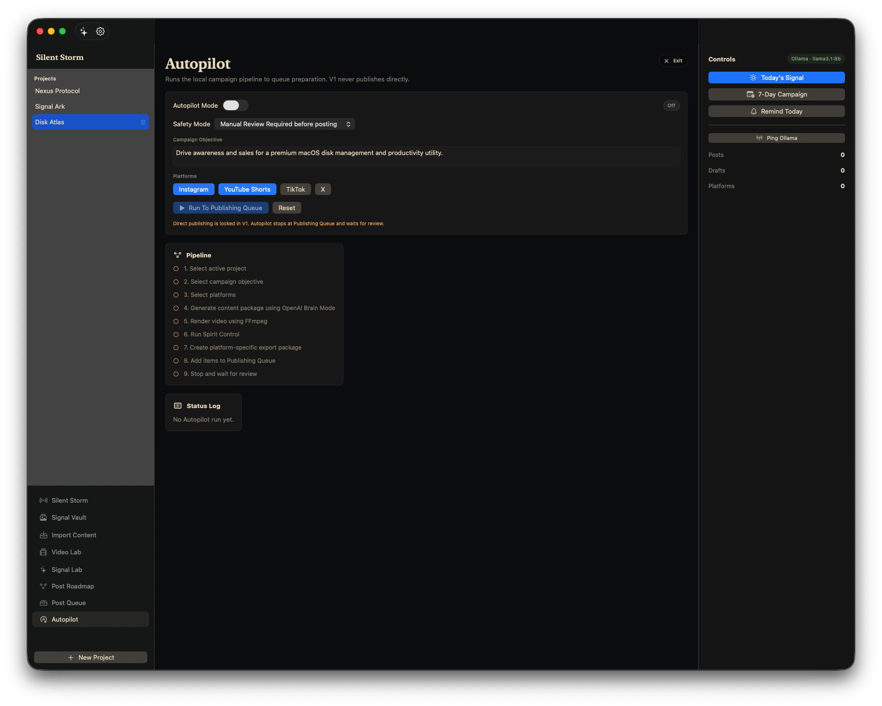Open settings via the gear icon

click(x=100, y=32)
